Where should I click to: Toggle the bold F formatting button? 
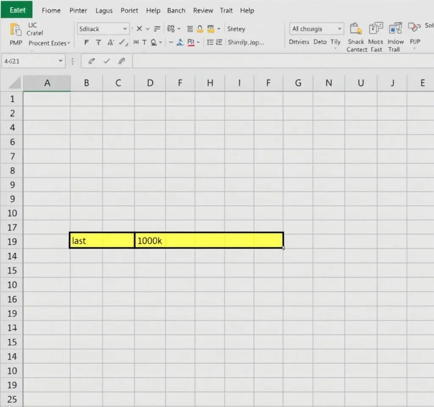[x=87, y=42]
